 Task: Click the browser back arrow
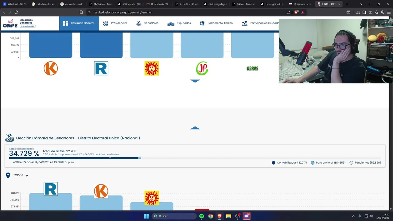(4, 12)
